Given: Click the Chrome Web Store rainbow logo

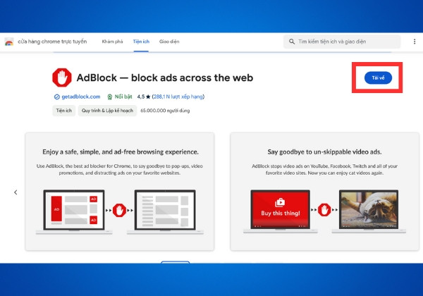Looking at the screenshot, I should click(9, 42).
